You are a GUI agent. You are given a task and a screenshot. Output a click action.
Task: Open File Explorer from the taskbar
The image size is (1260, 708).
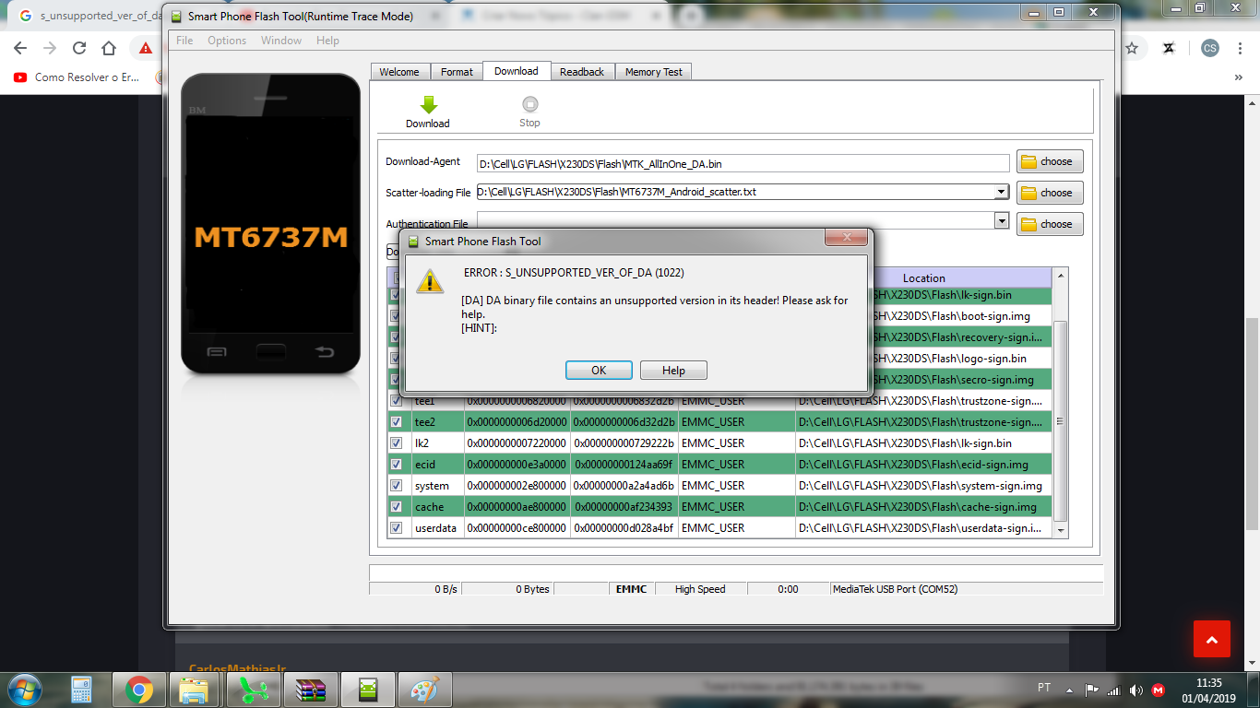point(196,690)
